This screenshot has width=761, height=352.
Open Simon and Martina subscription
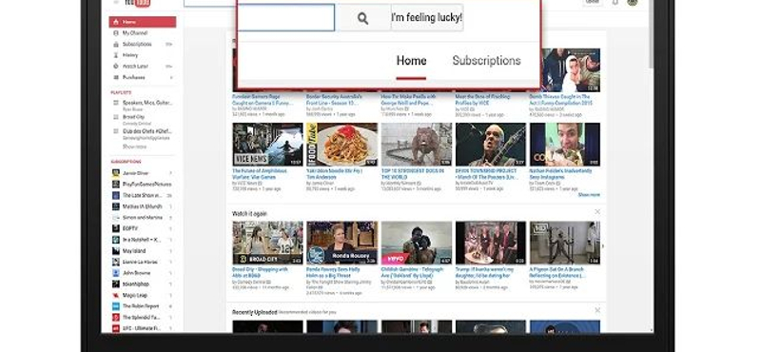(143, 218)
